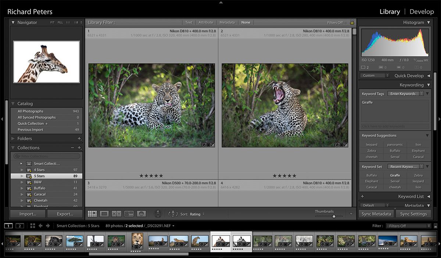The width and height of the screenshot is (441, 258).
Task: Click the Library Filter lock icon
Action: (352, 22)
